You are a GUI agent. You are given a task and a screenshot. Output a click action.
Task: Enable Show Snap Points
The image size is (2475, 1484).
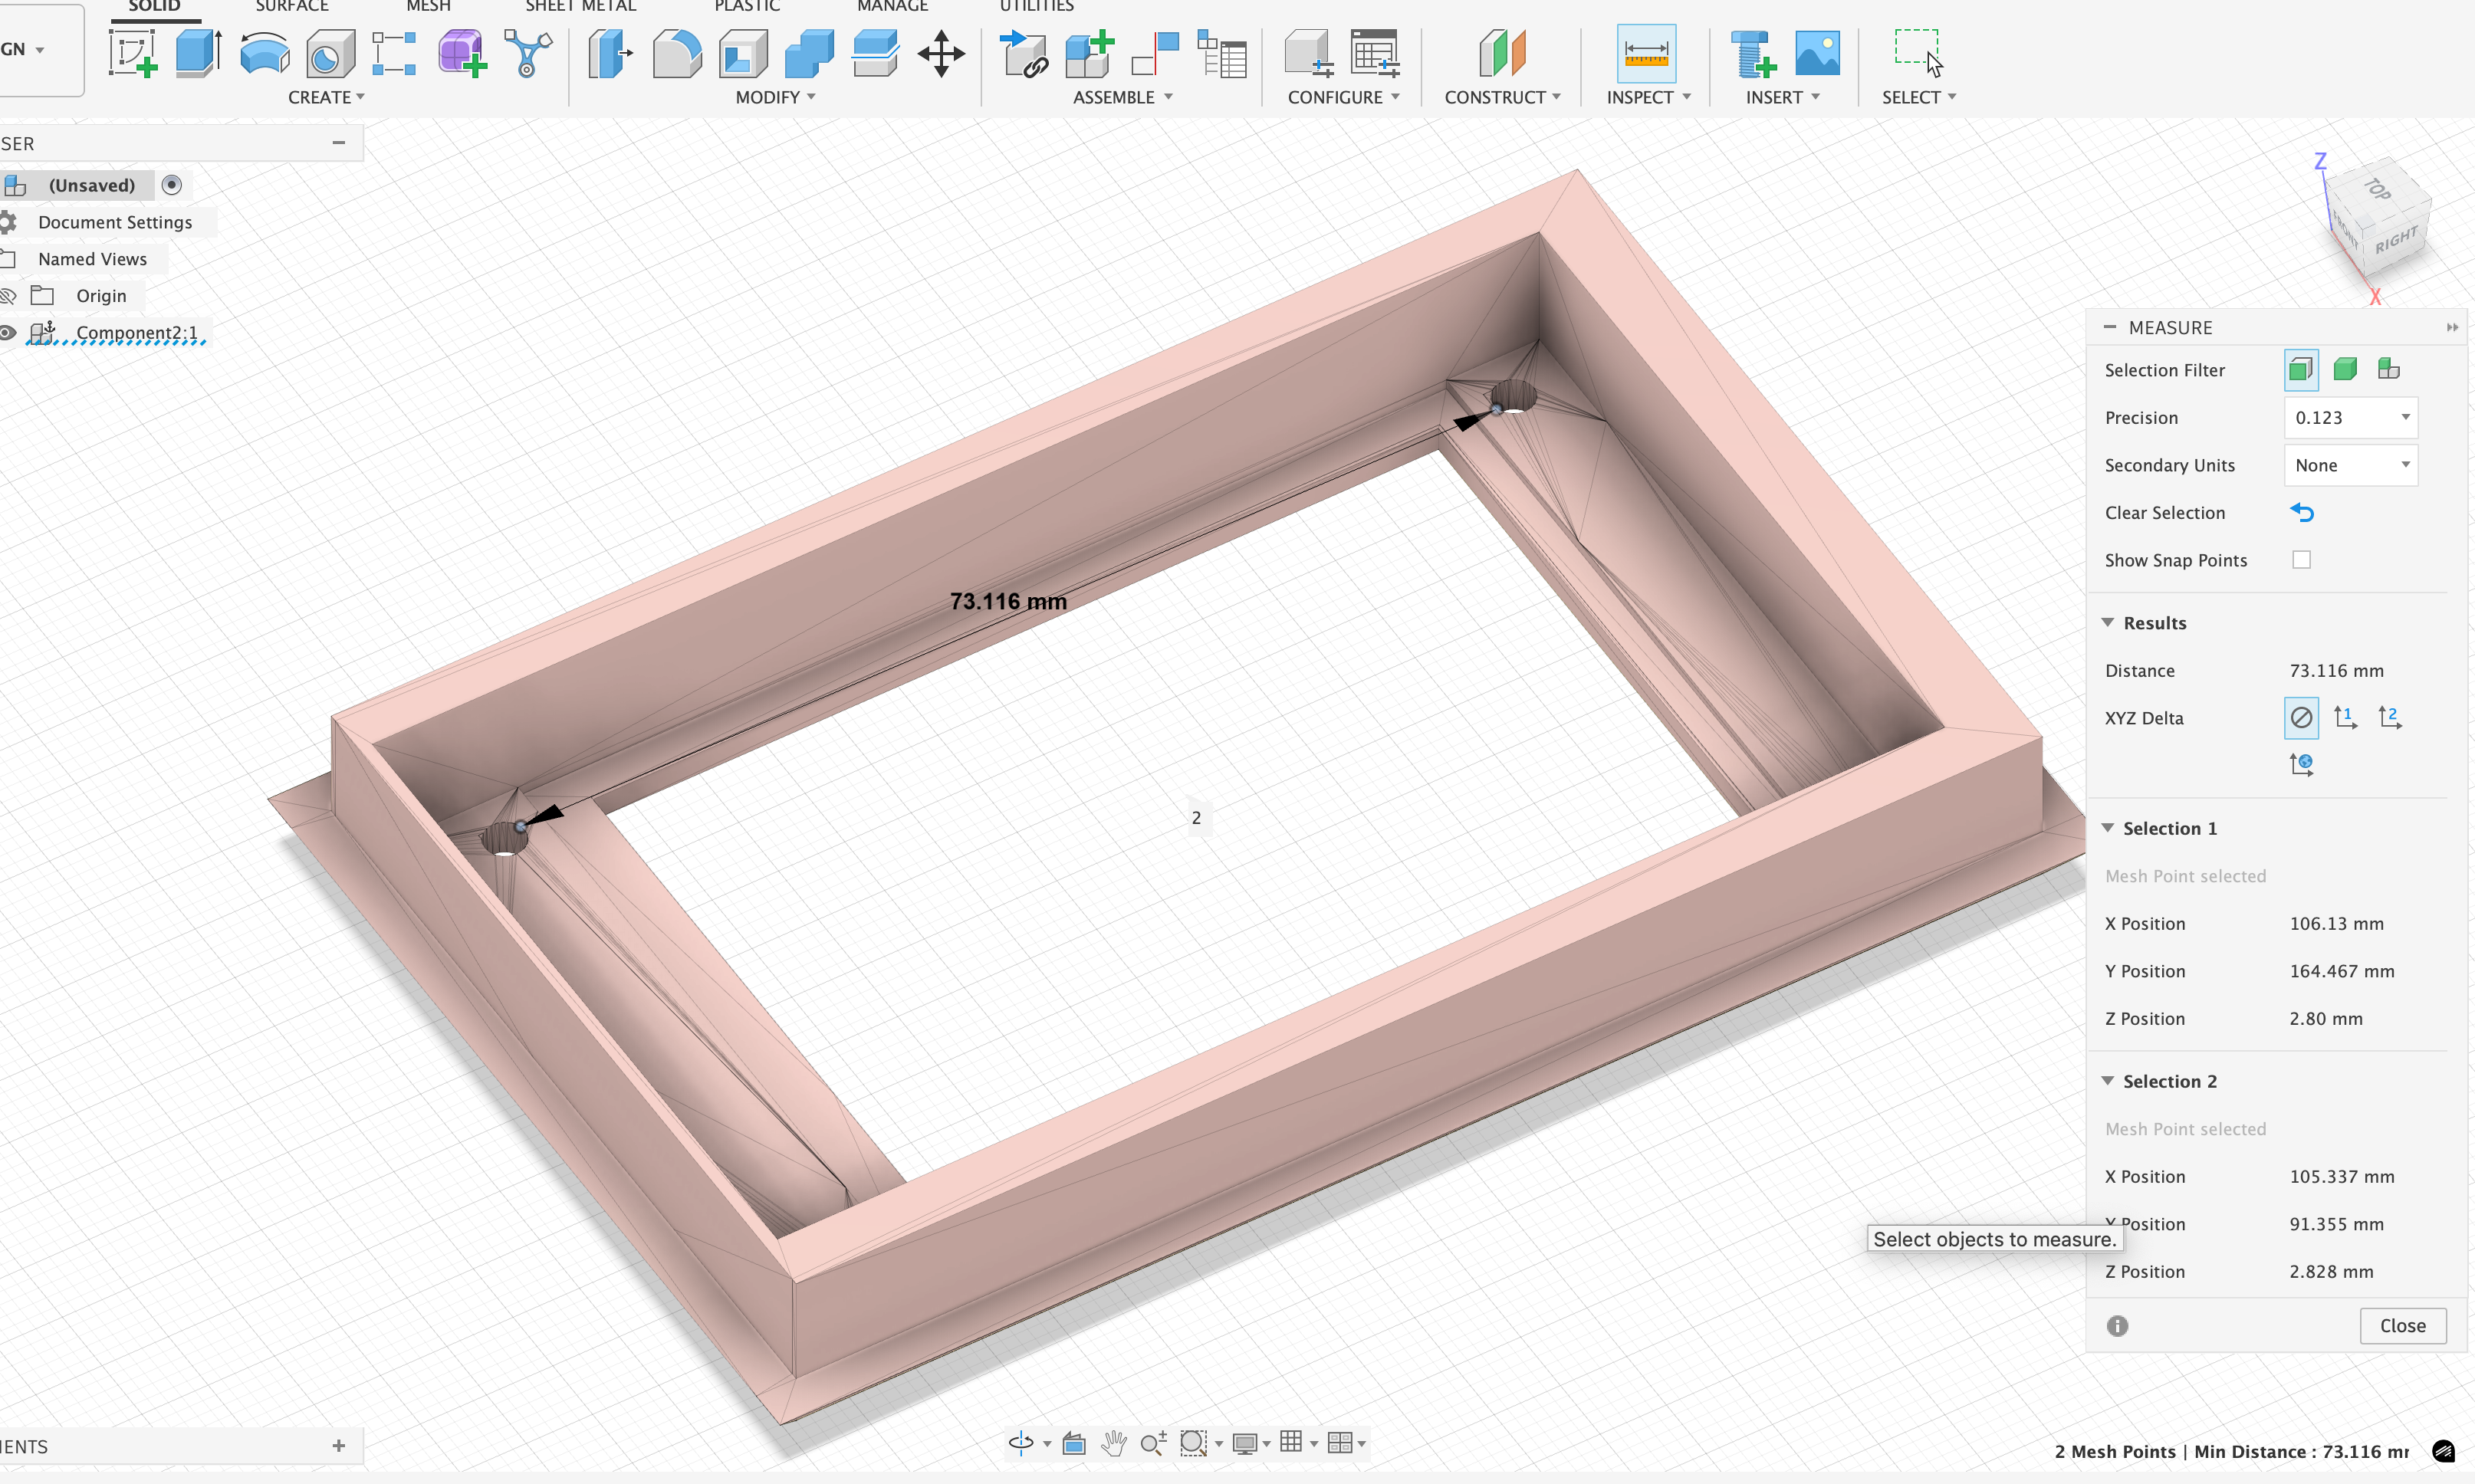click(2302, 560)
